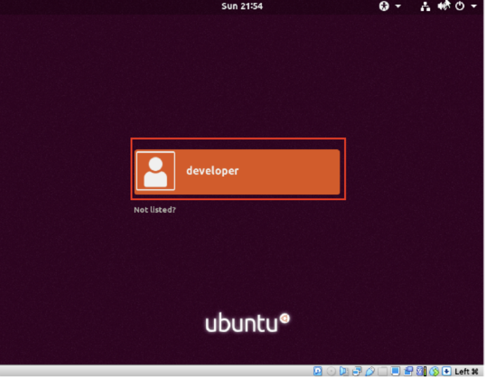Click the VirtualBox display monitor icon

(x=395, y=372)
